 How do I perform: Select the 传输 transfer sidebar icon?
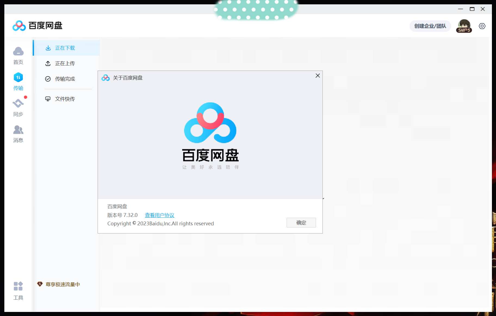pos(18,81)
